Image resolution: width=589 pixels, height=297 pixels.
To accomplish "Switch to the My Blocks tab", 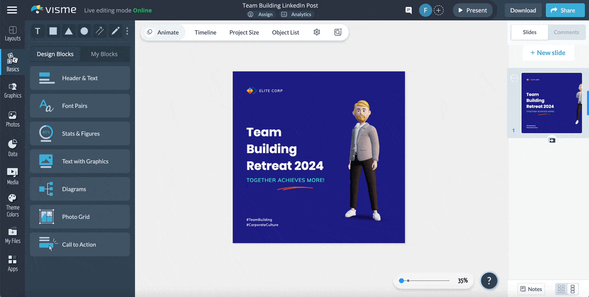I will tap(105, 54).
